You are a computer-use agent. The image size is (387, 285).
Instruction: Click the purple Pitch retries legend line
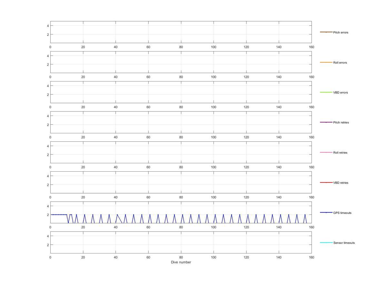(x=326, y=122)
